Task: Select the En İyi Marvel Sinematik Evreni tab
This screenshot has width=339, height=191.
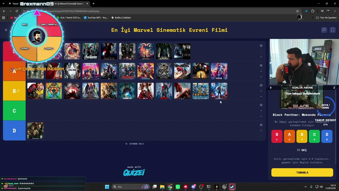Action: pyautogui.click(x=69, y=4)
